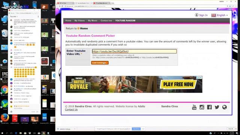The height and width of the screenshot is (135, 240).
Task: Click the browser reload button
Action: pyautogui.click(x=62, y=6)
